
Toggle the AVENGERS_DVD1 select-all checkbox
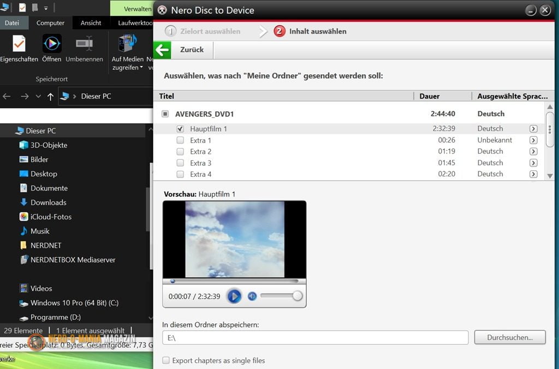click(165, 114)
